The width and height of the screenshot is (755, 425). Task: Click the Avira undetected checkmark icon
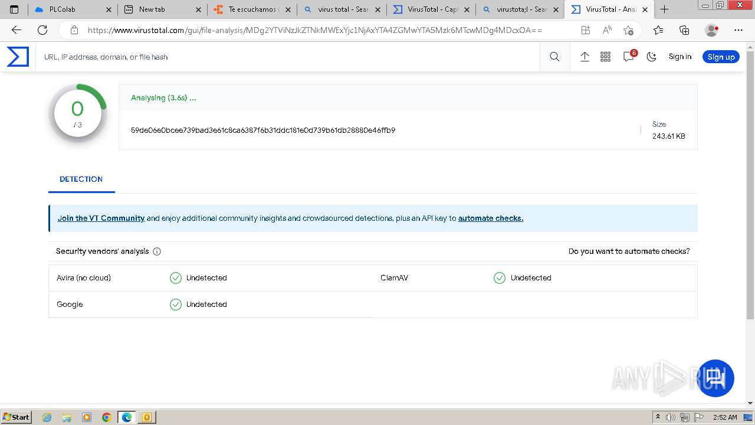pyautogui.click(x=176, y=277)
